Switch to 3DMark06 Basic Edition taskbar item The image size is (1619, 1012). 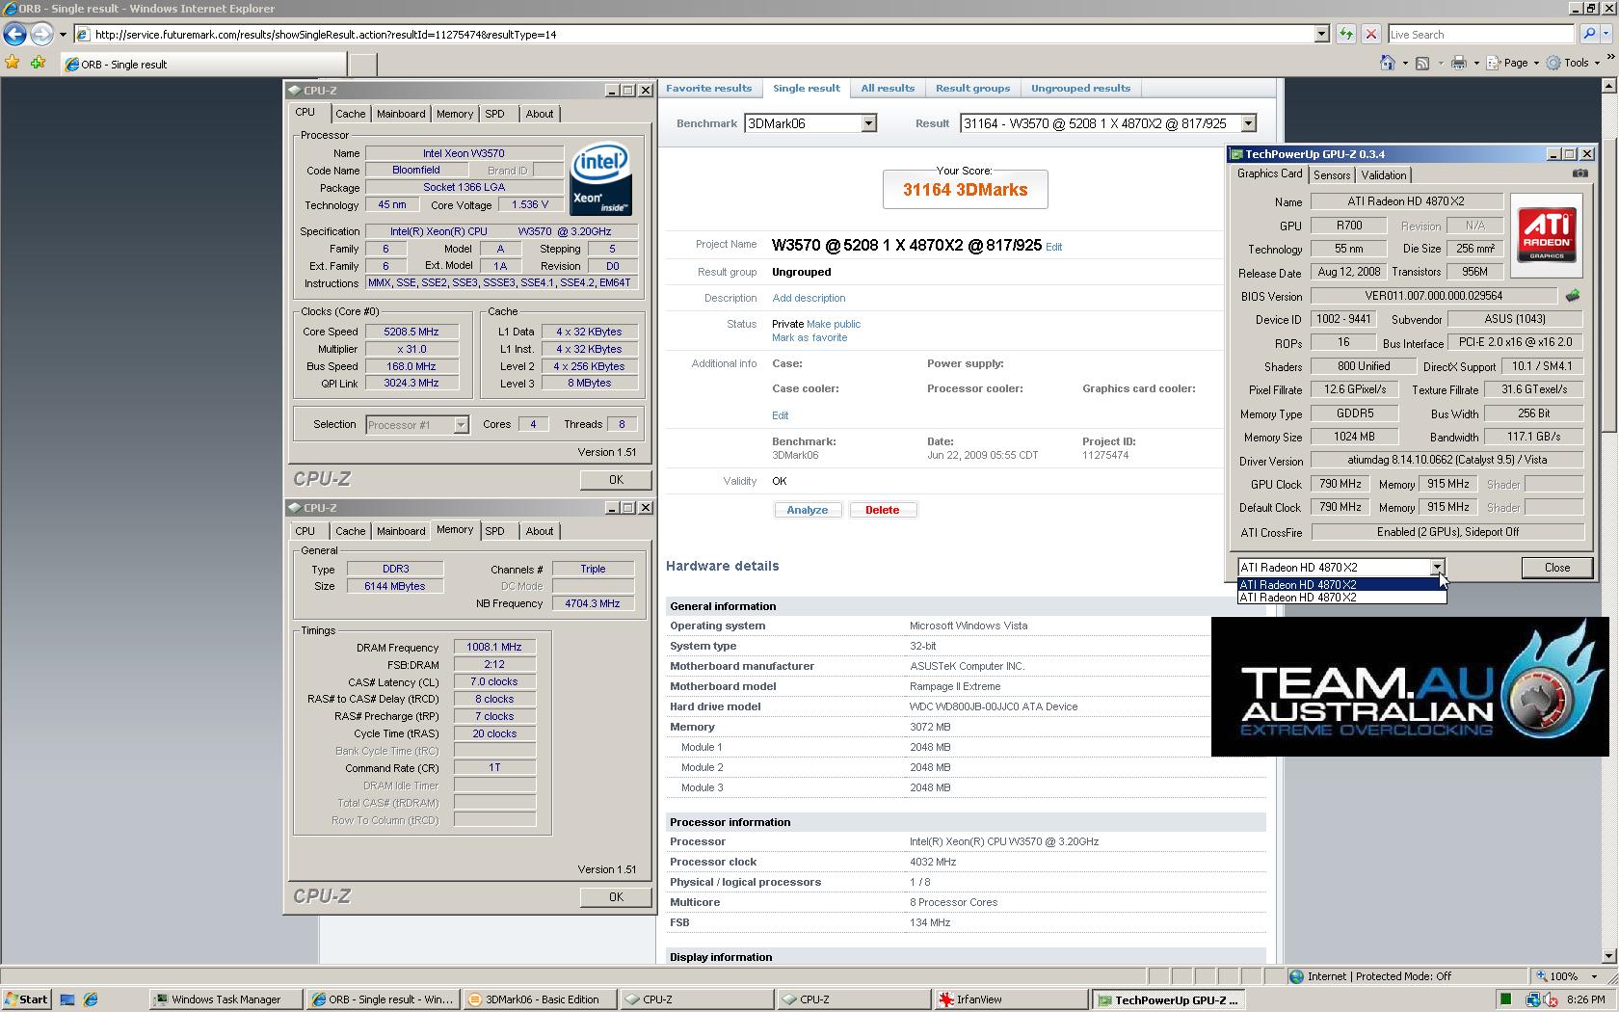coord(540,999)
